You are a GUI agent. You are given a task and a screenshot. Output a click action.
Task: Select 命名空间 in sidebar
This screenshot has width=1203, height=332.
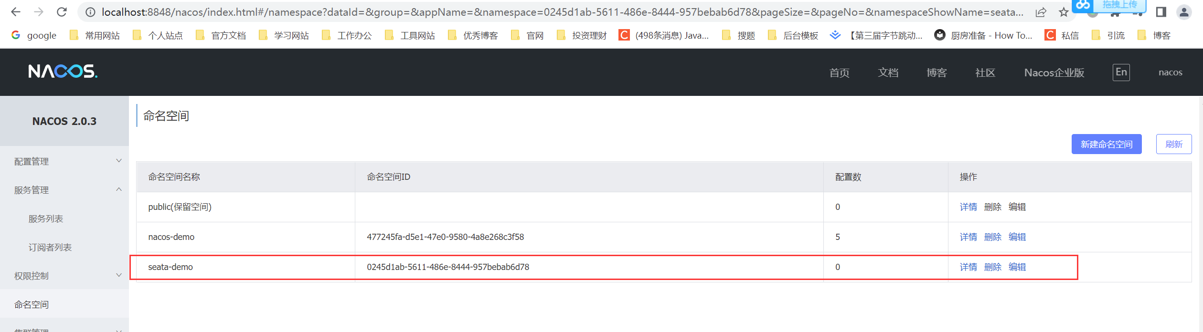pyautogui.click(x=32, y=304)
